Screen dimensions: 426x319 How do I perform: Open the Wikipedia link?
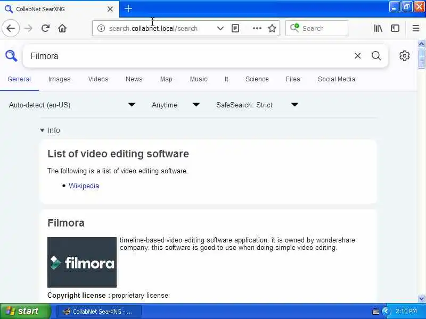(84, 186)
